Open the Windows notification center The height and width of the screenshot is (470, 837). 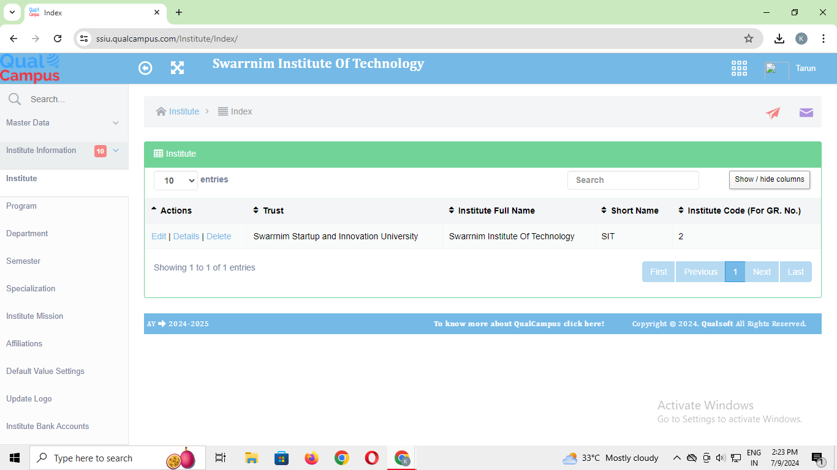[x=817, y=458]
